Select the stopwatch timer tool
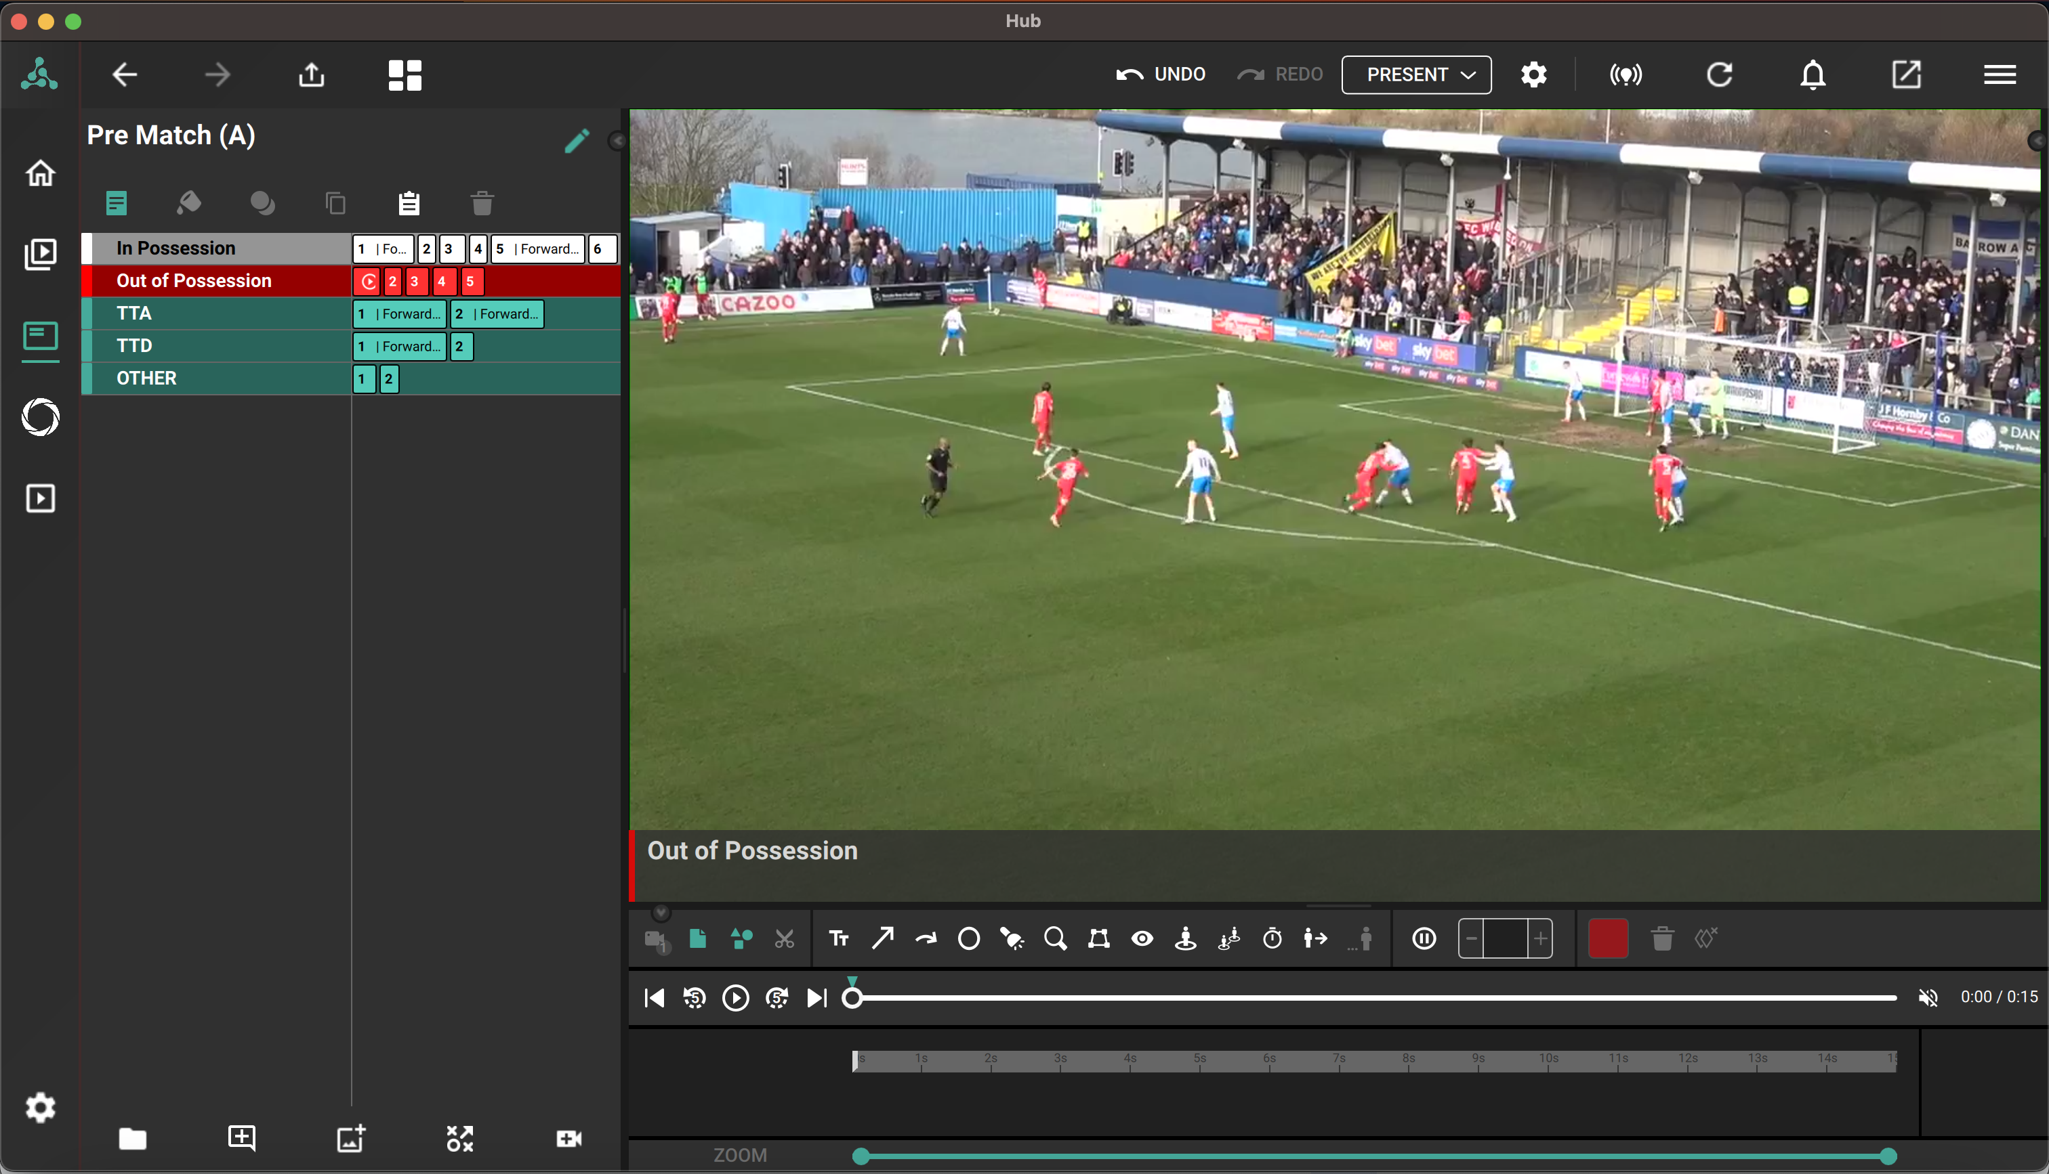 (x=1272, y=938)
